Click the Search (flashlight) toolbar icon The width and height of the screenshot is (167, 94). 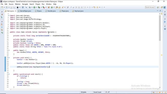click(x=63, y=7)
